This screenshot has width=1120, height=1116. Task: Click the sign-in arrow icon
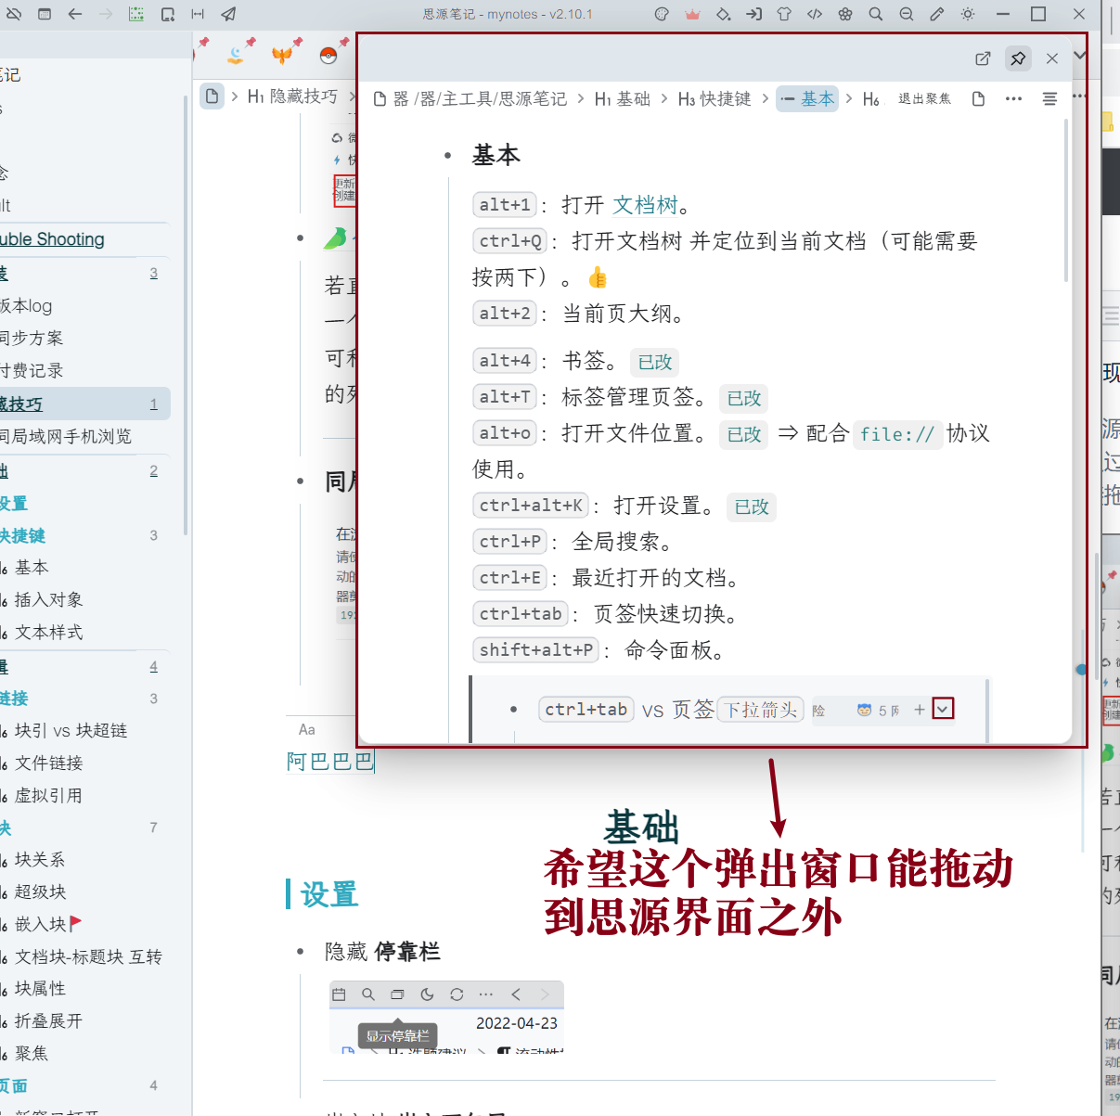pyautogui.click(x=753, y=14)
